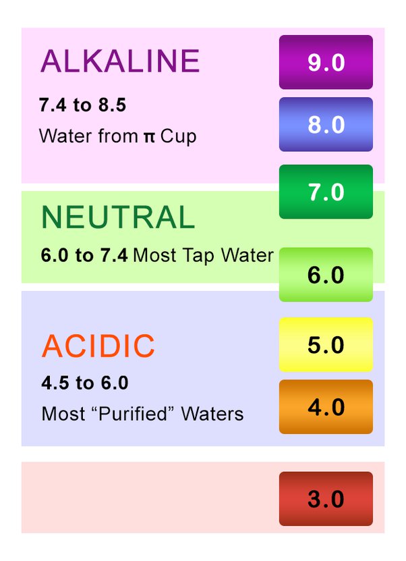This screenshot has height=561, width=406.
Task: Click the purple ALKALINE heading
Action: 120,61
